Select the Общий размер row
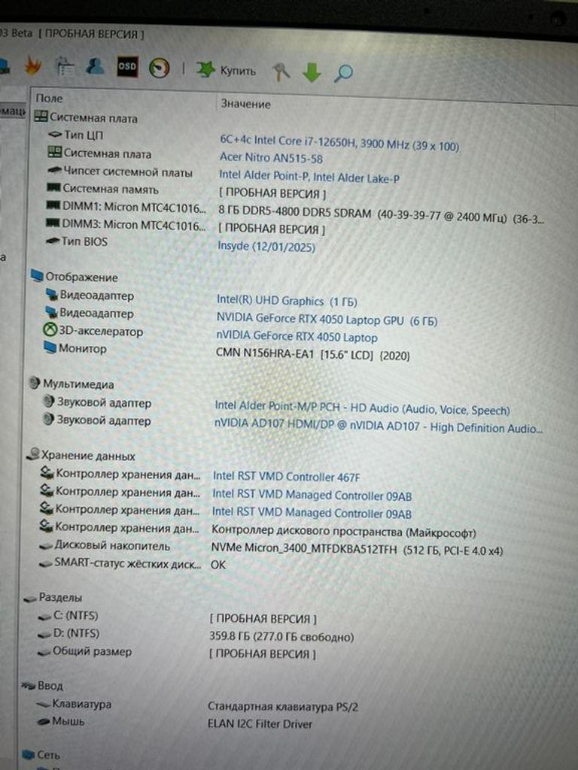 [85, 652]
